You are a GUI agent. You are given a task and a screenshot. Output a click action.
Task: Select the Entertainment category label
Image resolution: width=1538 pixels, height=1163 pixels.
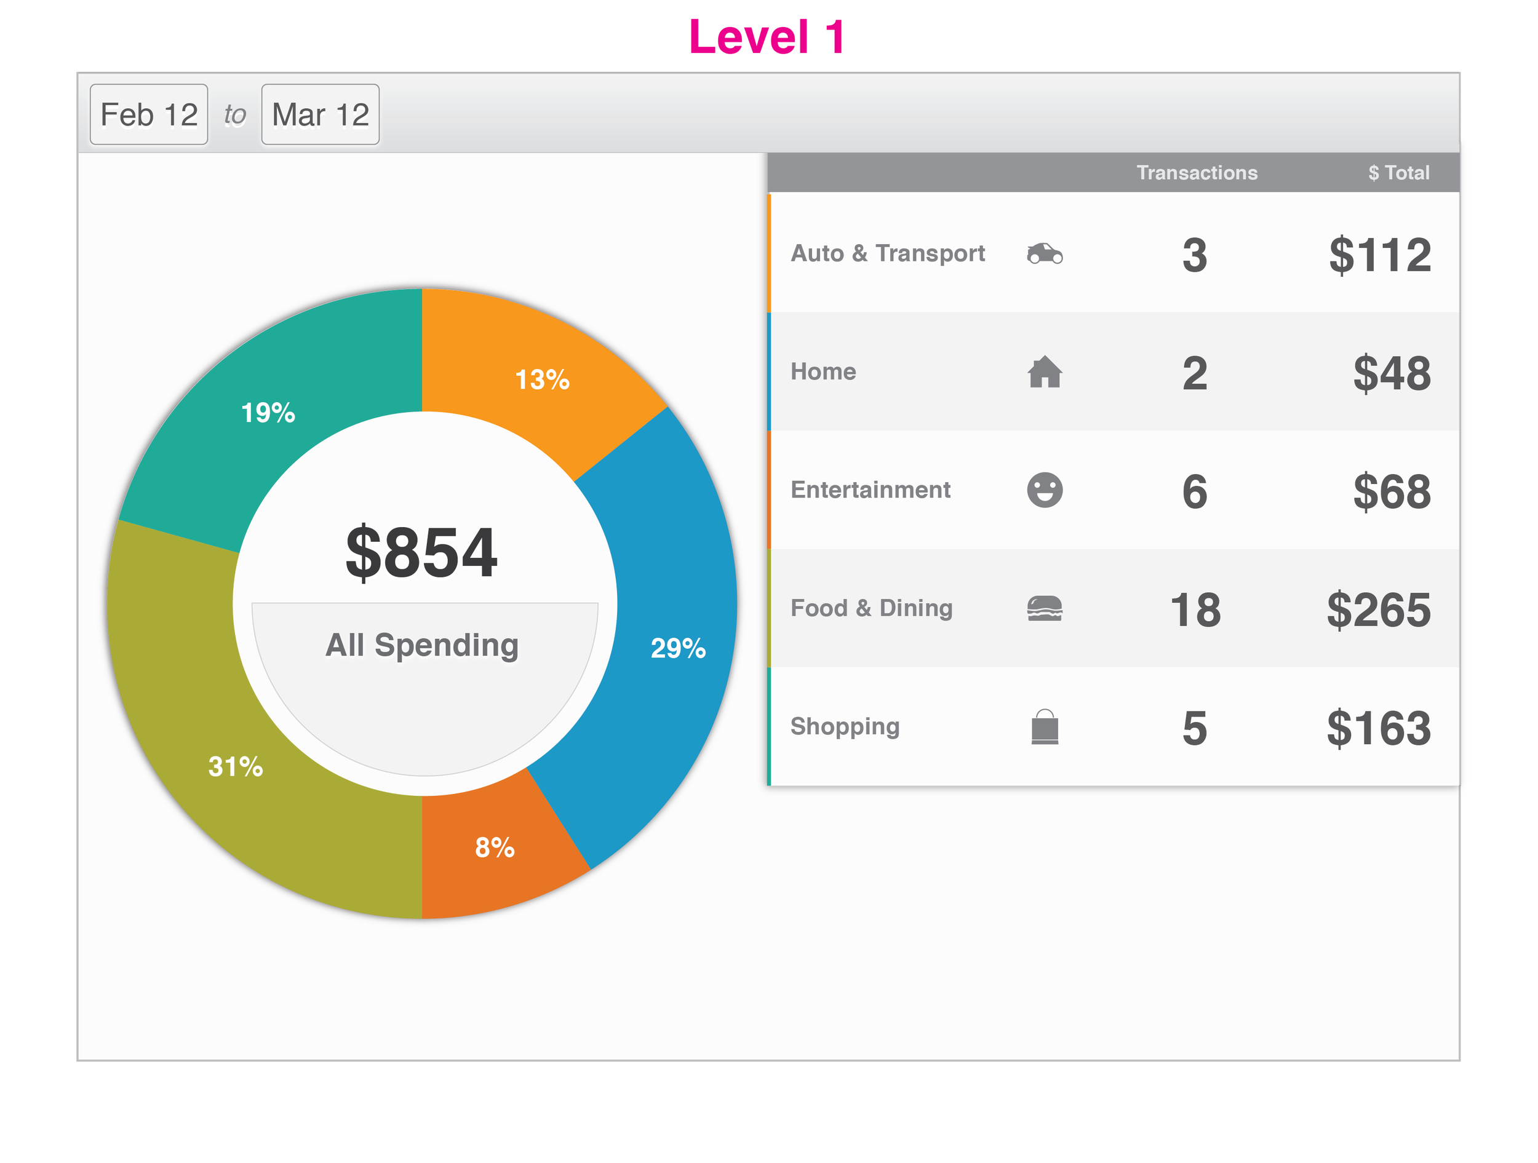tap(870, 490)
